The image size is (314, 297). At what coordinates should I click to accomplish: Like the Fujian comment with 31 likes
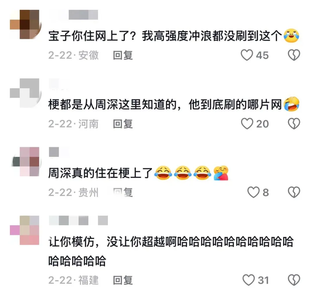[249, 280]
